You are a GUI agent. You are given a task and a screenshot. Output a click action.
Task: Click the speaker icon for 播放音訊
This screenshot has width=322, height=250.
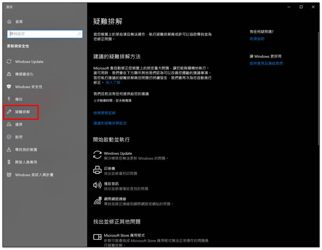pos(97,185)
